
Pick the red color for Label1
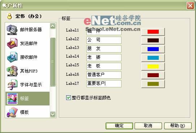(x=153, y=32)
